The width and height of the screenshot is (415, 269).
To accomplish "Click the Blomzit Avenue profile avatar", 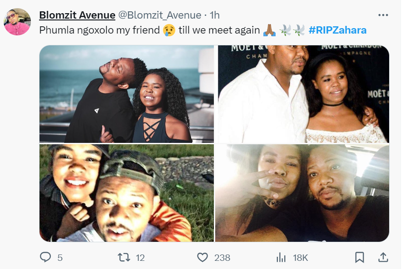I will point(17,22).
